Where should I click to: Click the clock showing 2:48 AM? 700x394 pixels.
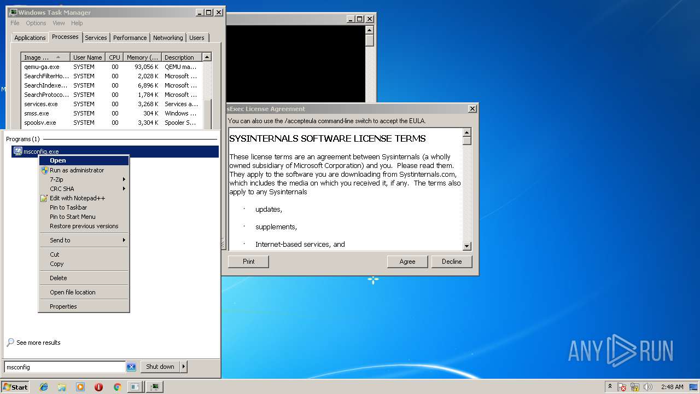[672, 387]
